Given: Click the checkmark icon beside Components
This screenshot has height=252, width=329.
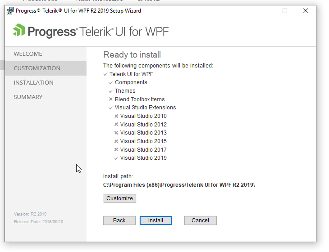Looking at the screenshot, I should point(111,83).
